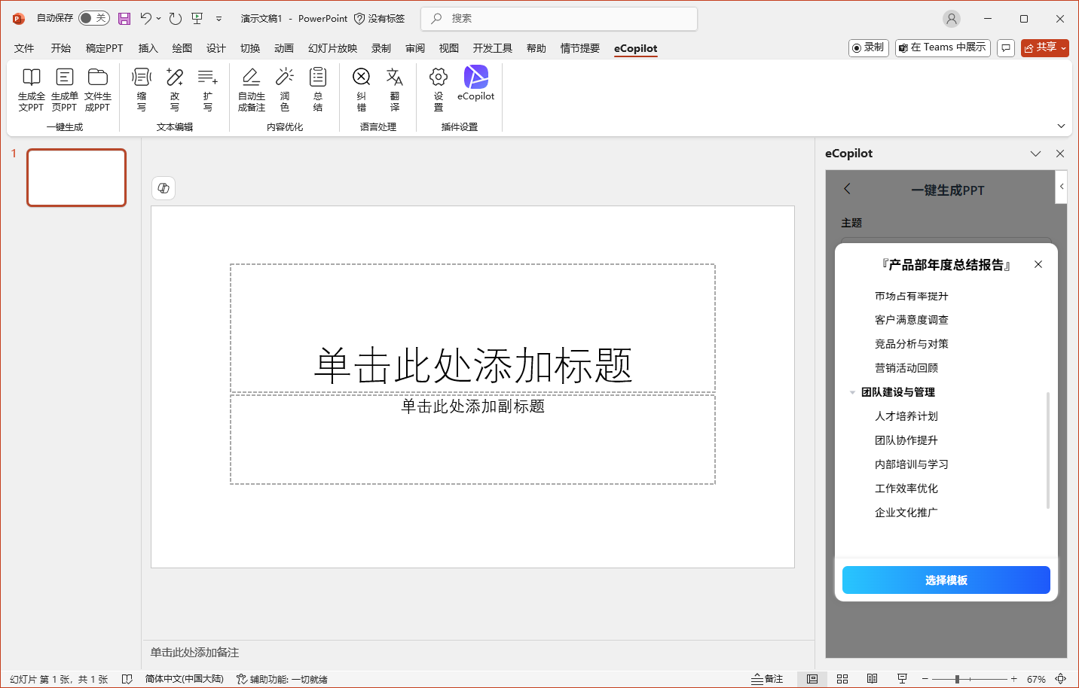
Task: Collapse the ribbon with the bottom chevron
Action: pos(1061,126)
